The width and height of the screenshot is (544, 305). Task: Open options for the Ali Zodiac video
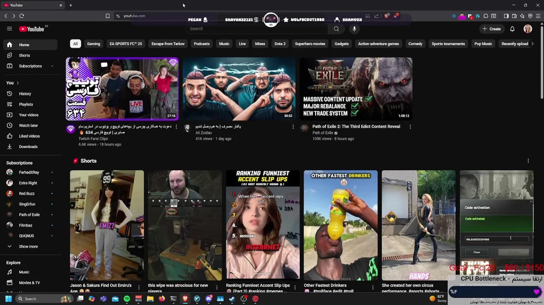293,127
